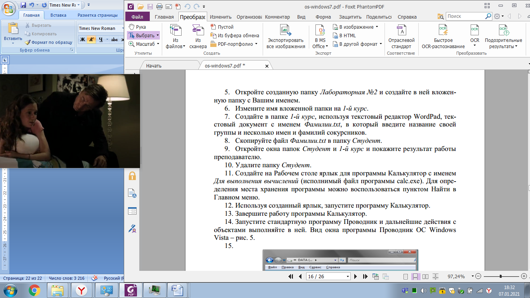Click the Word Office button

pyautogui.click(x=9, y=9)
